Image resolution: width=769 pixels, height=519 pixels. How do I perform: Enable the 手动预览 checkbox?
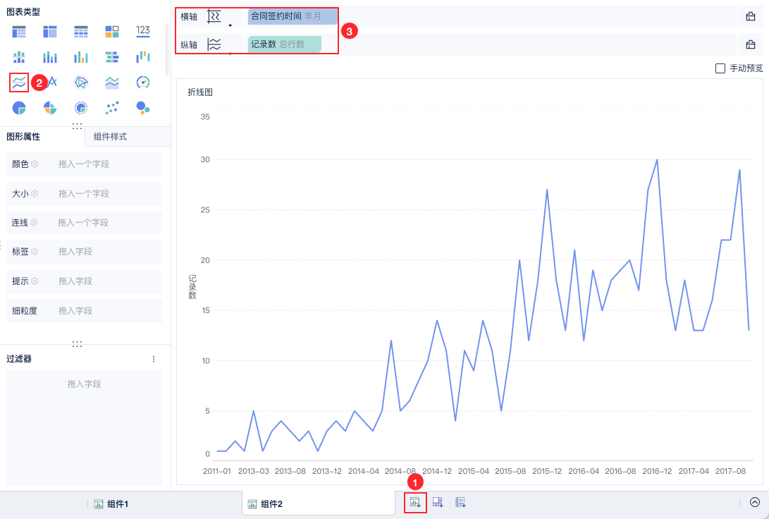coord(720,68)
